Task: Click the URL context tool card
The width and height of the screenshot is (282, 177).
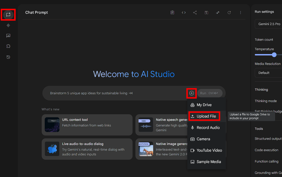Action: (x=87, y=125)
